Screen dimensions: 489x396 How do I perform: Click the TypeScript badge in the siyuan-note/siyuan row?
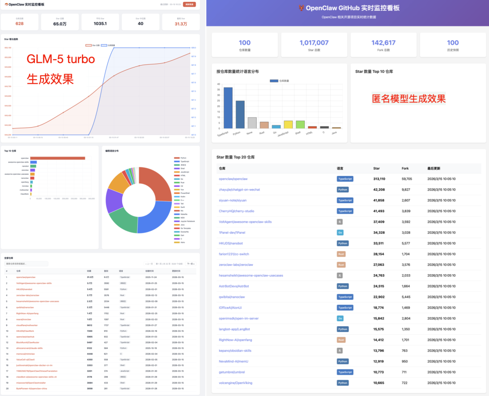(345, 200)
